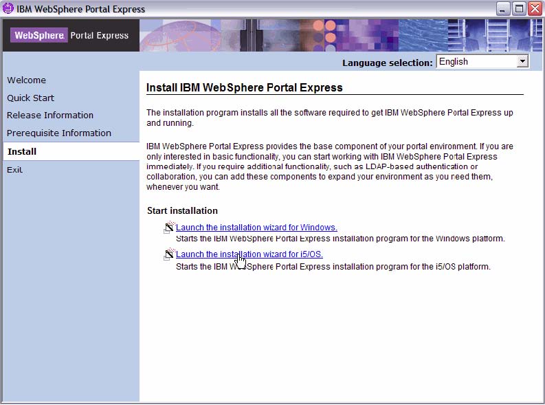Click the 'Install IBM WebSphere Portal Express' heading
The height and width of the screenshot is (405, 545).
(245, 87)
